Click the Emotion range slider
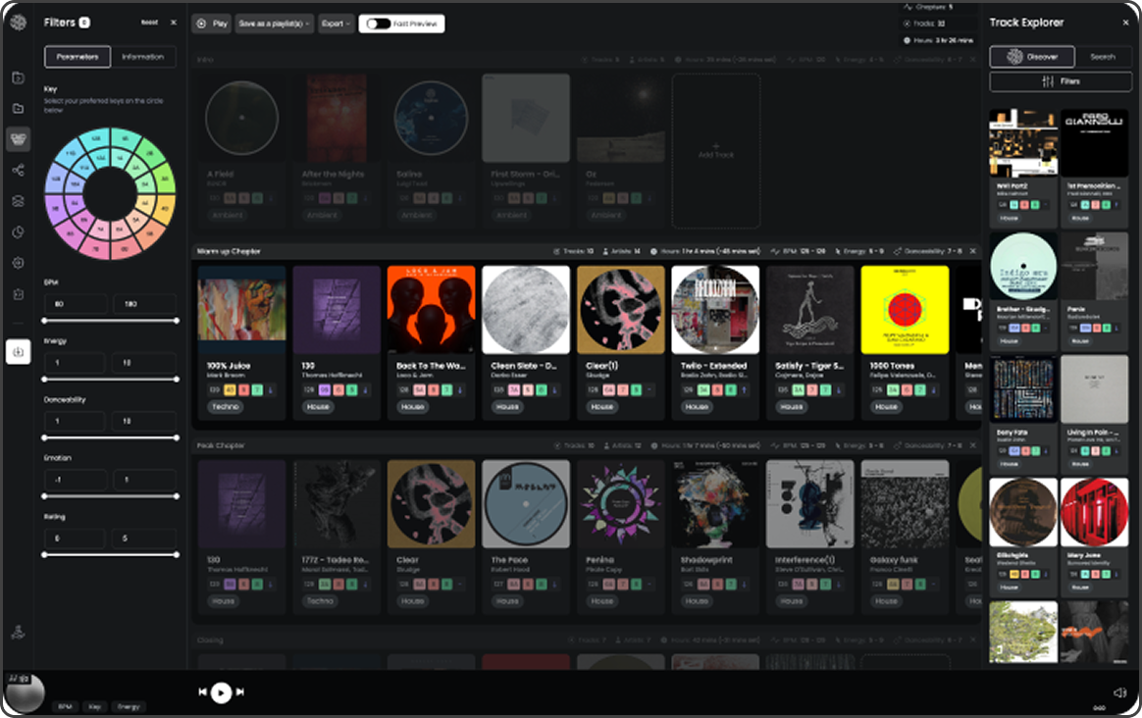Screen dimensions: 1142x718 (110, 496)
